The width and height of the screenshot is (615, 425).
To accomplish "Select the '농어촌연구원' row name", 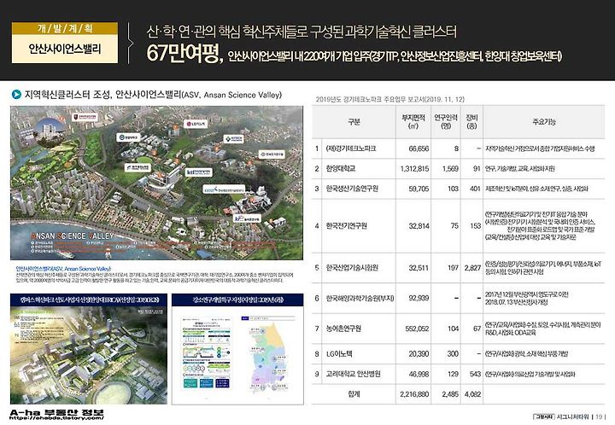I will coord(343,329).
